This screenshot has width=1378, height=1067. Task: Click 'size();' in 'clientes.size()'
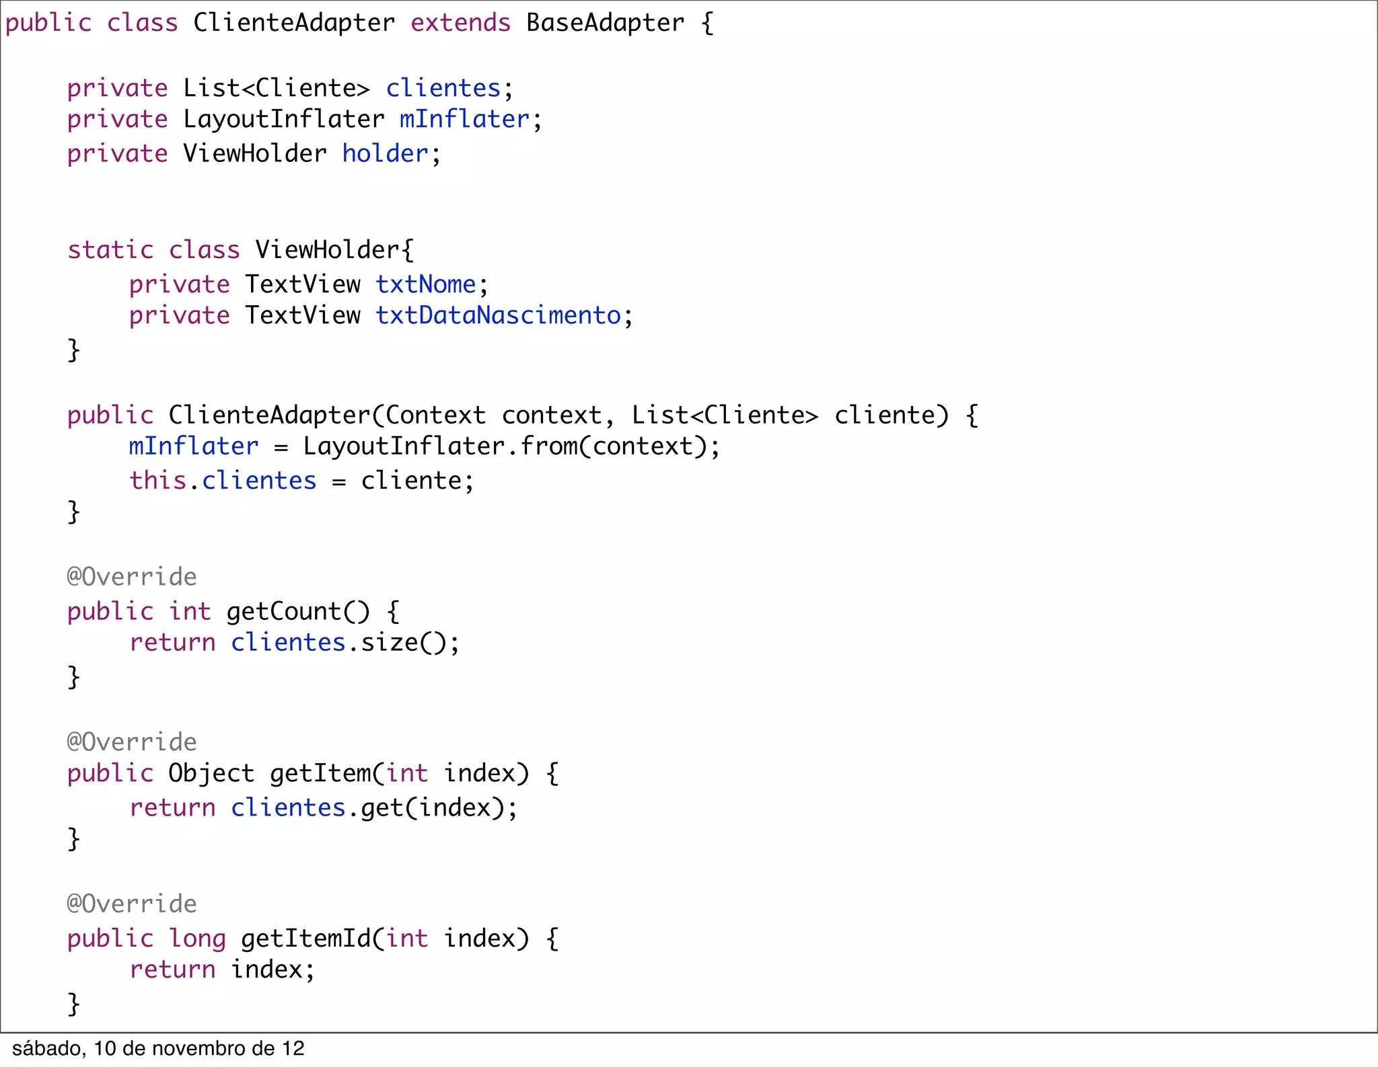pos(410,643)
